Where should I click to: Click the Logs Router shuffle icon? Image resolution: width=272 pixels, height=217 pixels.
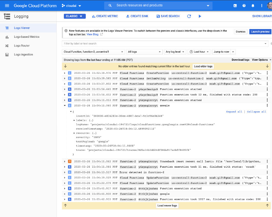7,46
